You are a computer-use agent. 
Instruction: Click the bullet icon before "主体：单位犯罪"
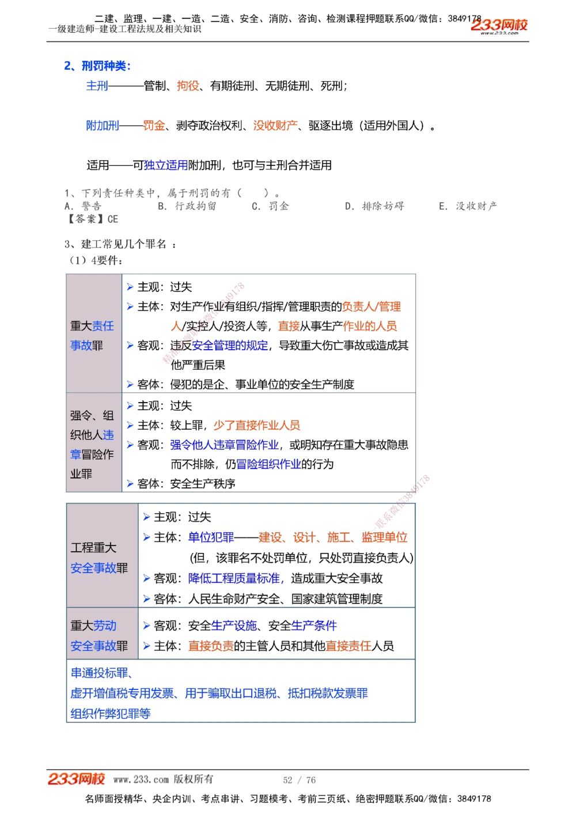147,537
